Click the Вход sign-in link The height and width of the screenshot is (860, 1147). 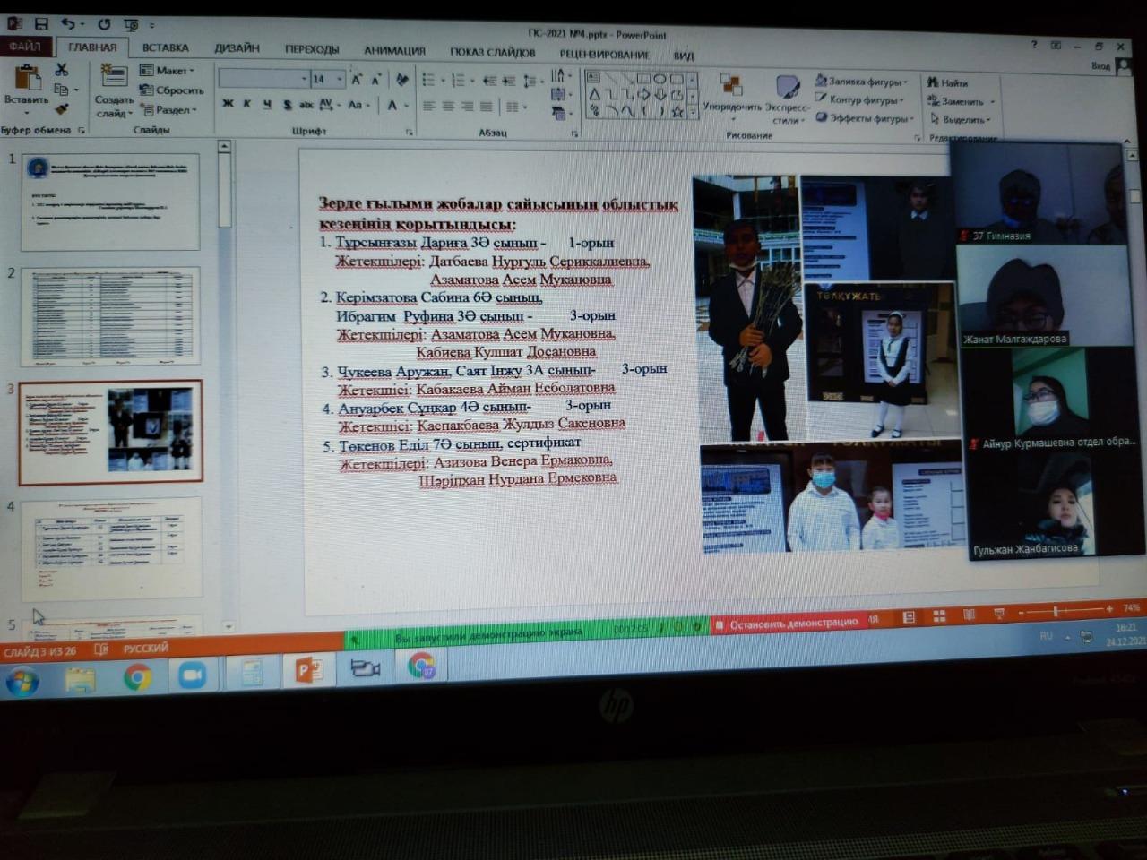[1101, 65]
